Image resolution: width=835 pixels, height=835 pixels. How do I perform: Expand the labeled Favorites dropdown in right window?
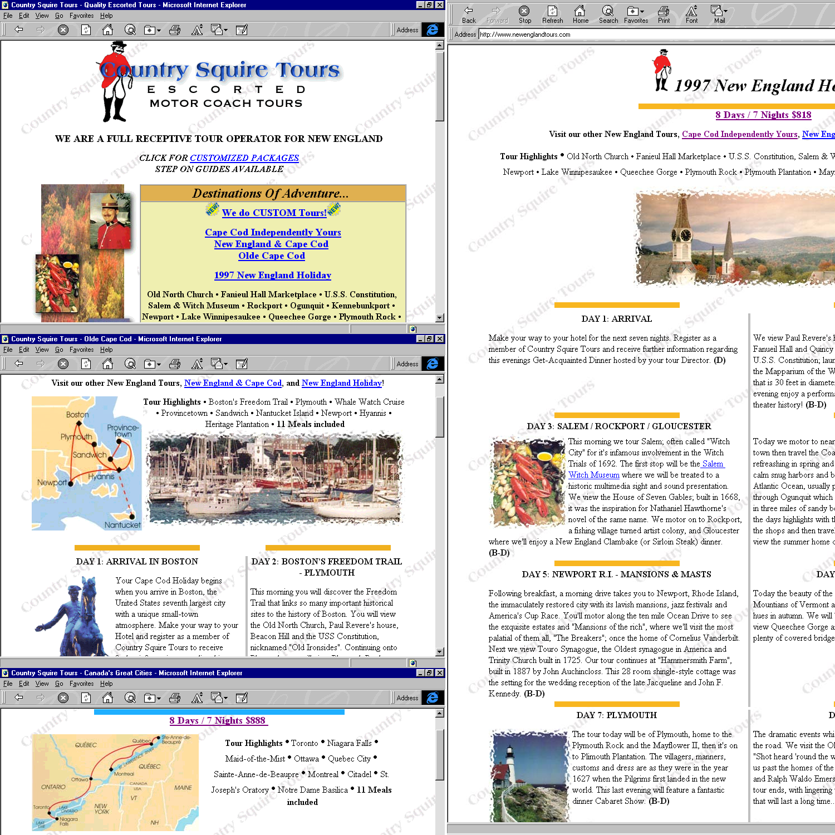(642, 11)
